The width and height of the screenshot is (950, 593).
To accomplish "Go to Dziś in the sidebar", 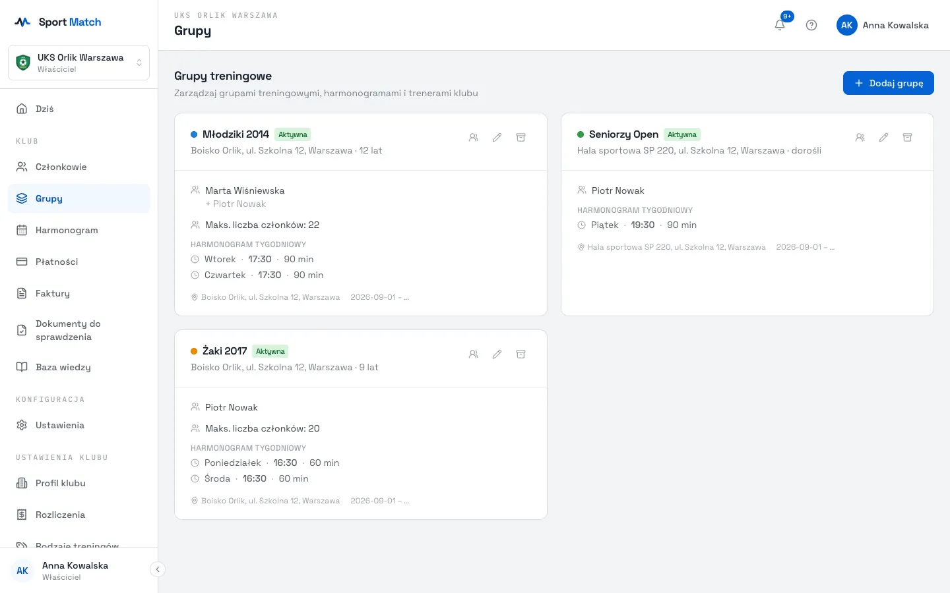I will (79, 109).
